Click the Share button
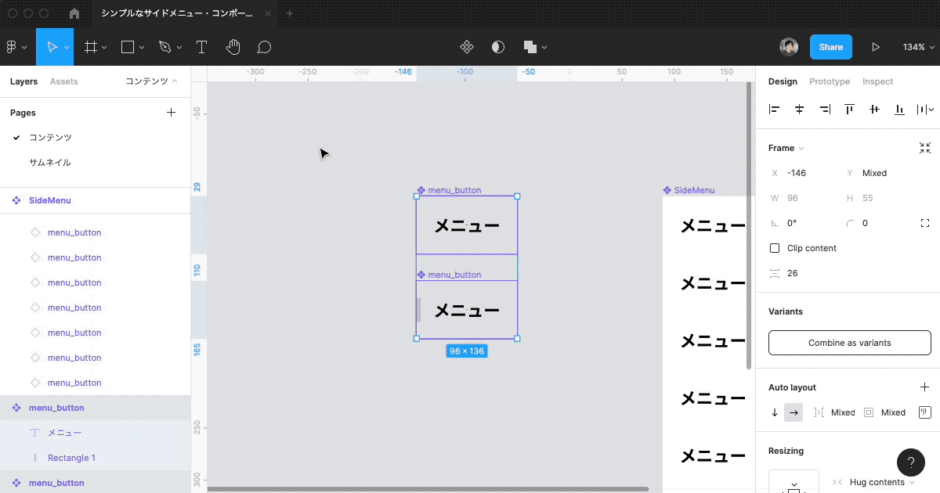 tap(830, 47)
